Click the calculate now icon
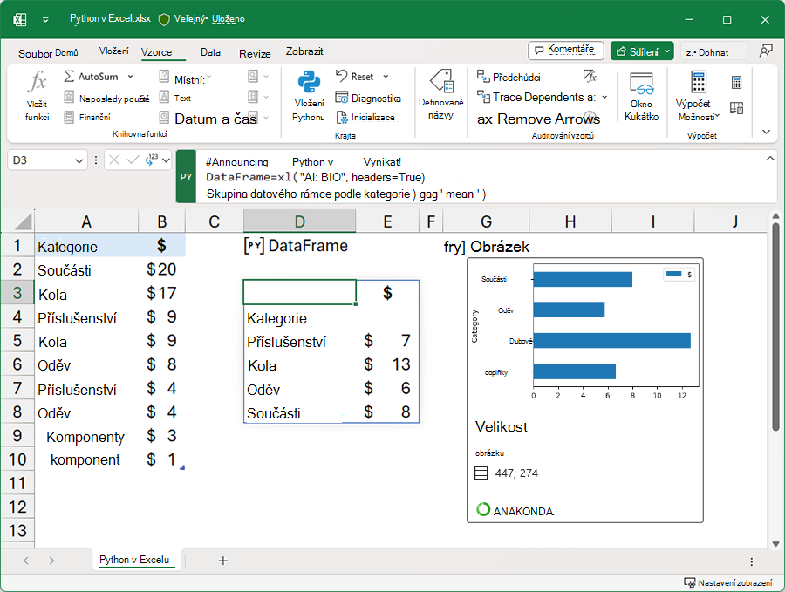This screenshot has height=592, width=785. click(x=736, y=83)
